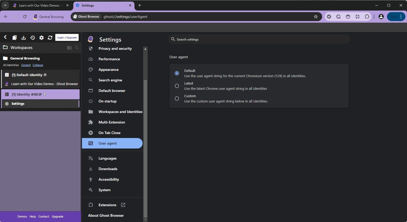The image size is (407, 222).
Task: Open the gear icon in the sidebar toolbar
Action: pos(41,38)
